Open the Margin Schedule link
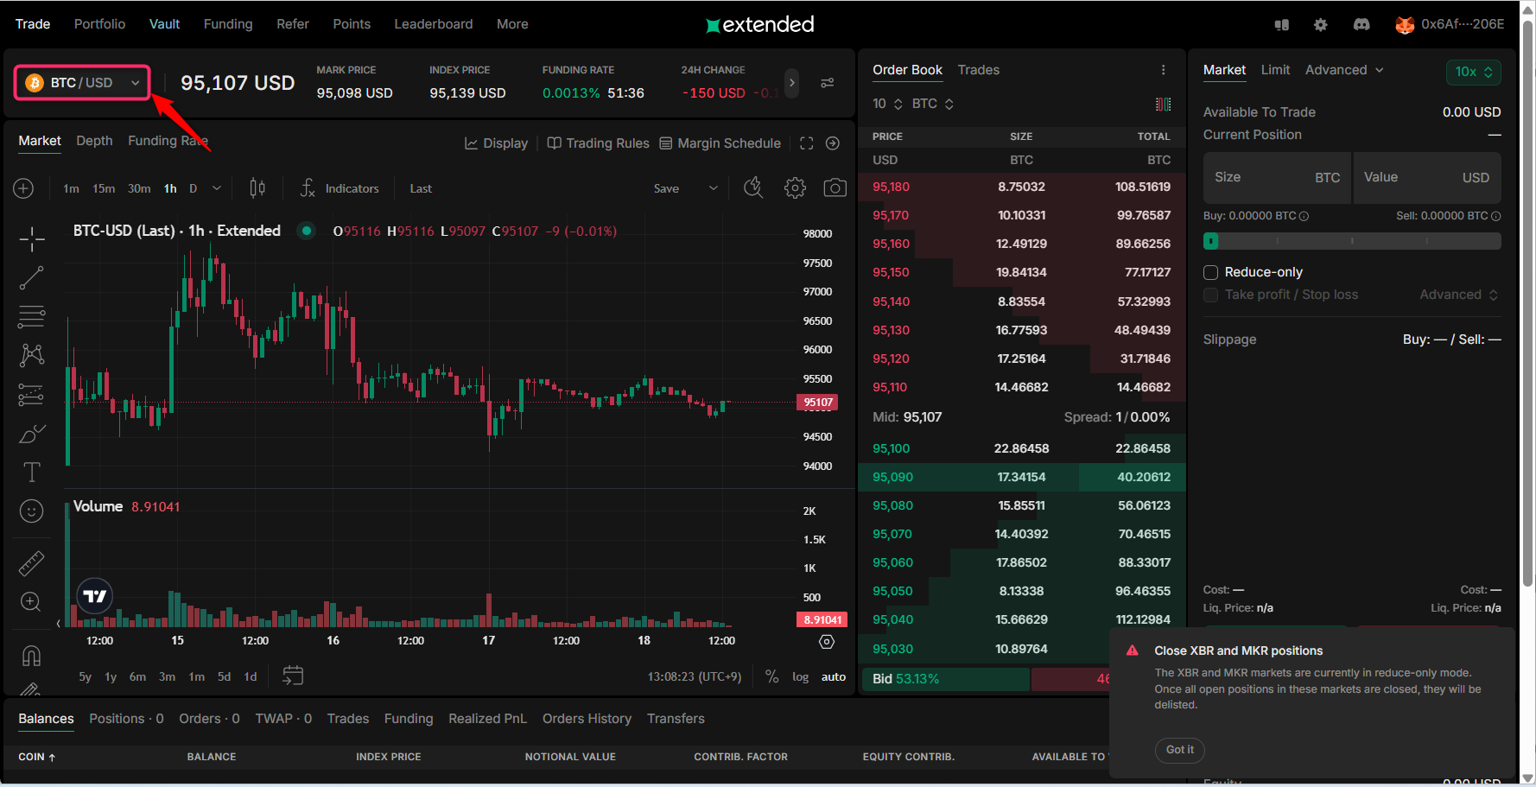The width and height of the screenshot is (1536, 787). tap(730, 143)
